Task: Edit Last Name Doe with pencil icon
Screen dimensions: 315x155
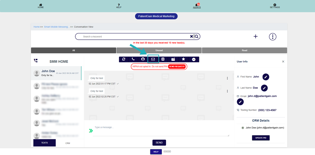Action: [264, 88]
